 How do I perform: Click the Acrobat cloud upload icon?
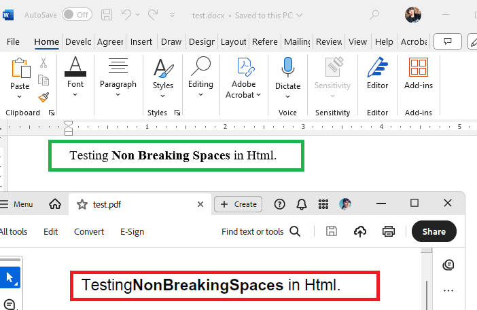pos(360,231)
